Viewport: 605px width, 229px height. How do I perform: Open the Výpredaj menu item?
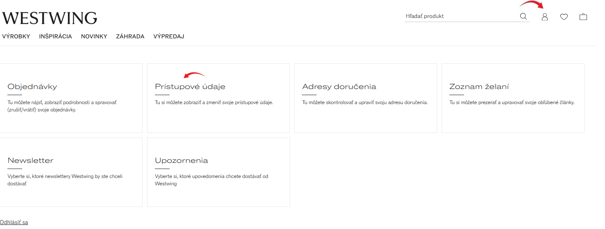(169, 36)
